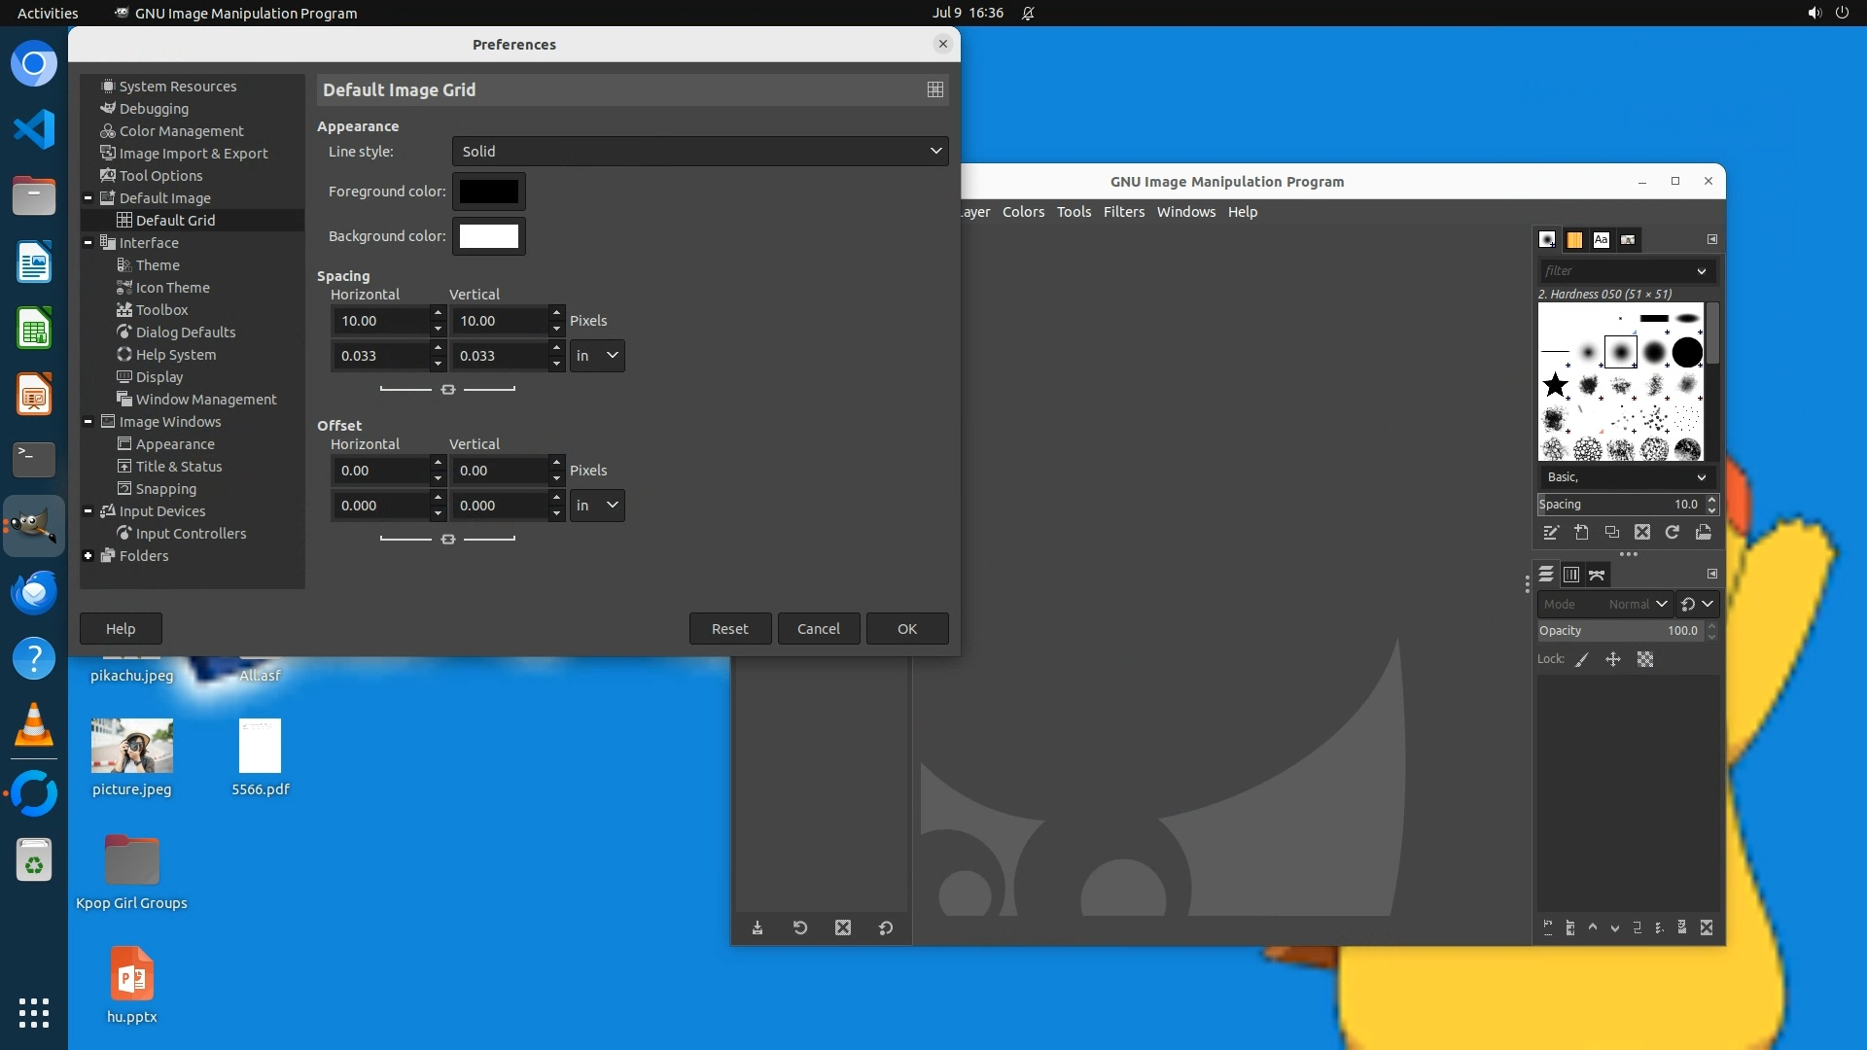Open the Filters menu
This screenshot has height=1050, width=1867.
coord(1123,212)
